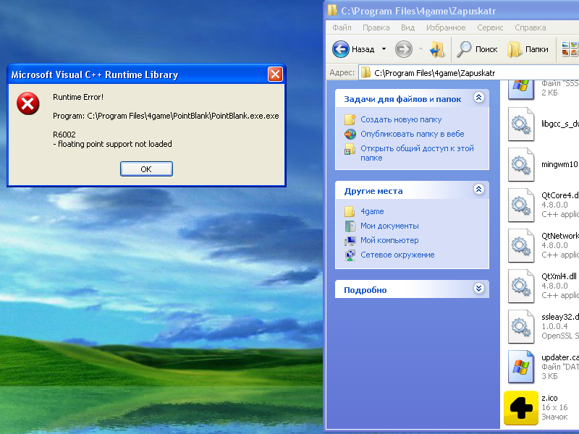This screenshot has height=434, width=579.
Task: Click Создать новую папку link
Action: click(x=401, y=119)
